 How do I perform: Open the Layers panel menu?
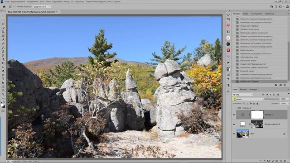pyautogui.click(x=288, y=90)
